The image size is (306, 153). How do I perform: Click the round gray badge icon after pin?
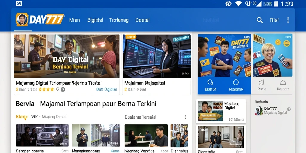point(63,89)
